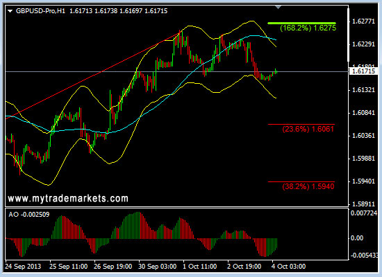The width and height of the screenshot is (382, 277).
Task: Click the 30 Sep 03:00 time label
Action: coord(158,267)
